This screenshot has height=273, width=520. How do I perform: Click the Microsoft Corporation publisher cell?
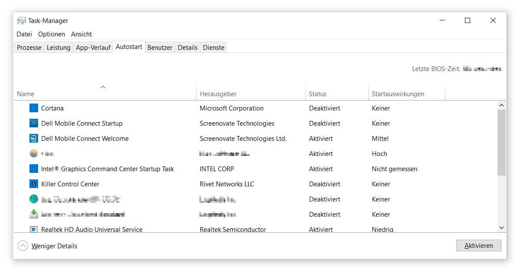pos(231,108)
